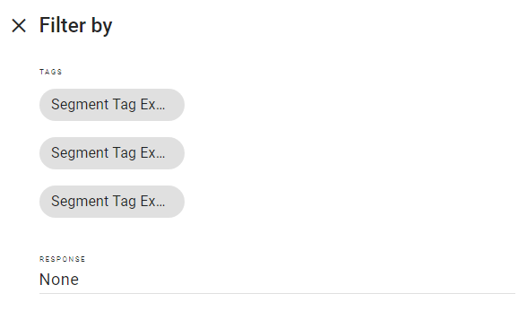The height and width of the screenshot is (328, 527).
Task: Click the X icon beside Filter by
Action: (x=19, y=25)
